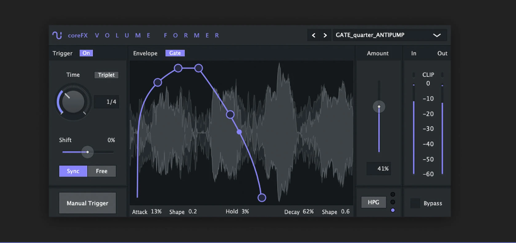This screenshot has width=516, height=243.
Task: Go to next preset with right arrow
Action: click(325, 35)
